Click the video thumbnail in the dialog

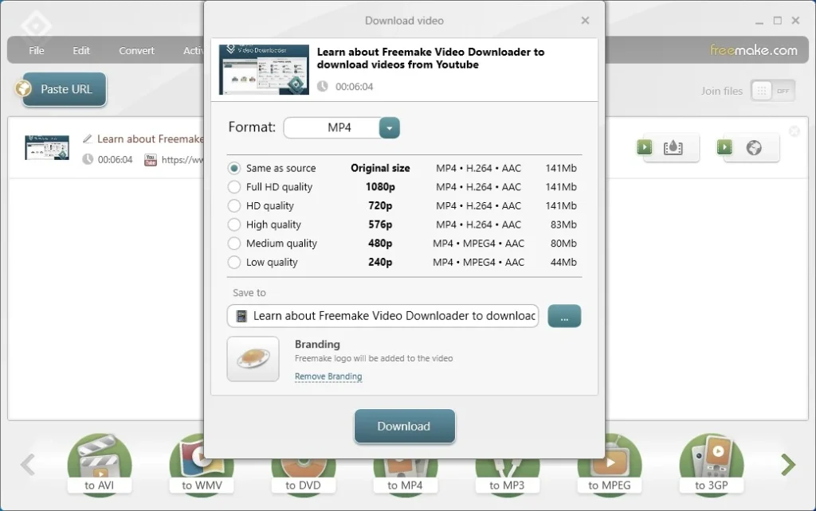(x=264, y=70)
